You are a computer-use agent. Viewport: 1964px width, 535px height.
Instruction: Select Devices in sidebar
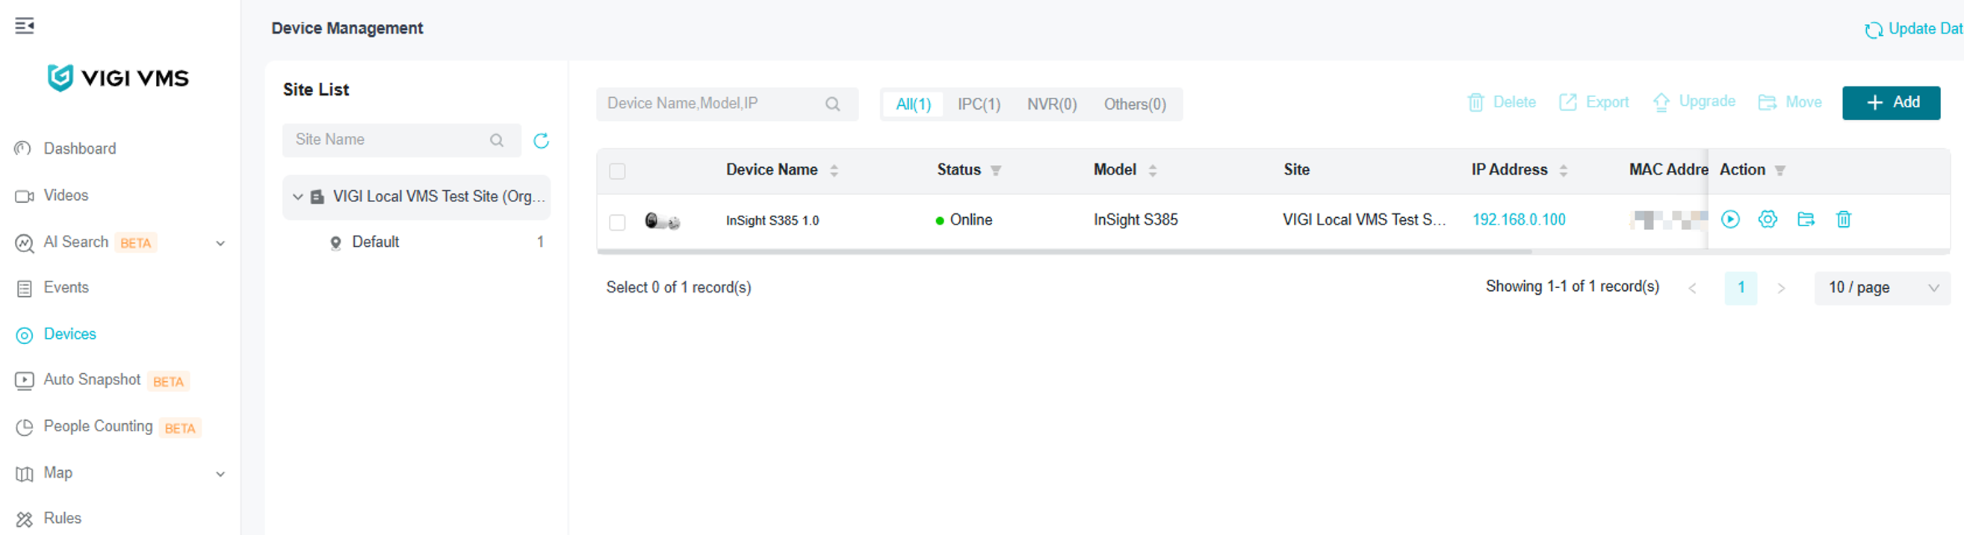coord(69,334)
